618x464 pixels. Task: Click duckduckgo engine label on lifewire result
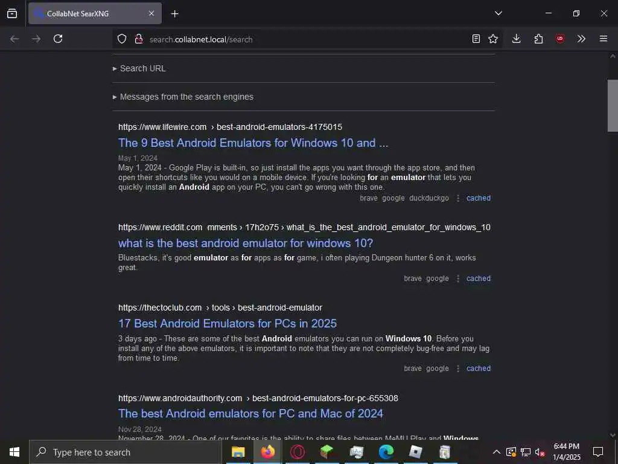coord(429,198)
